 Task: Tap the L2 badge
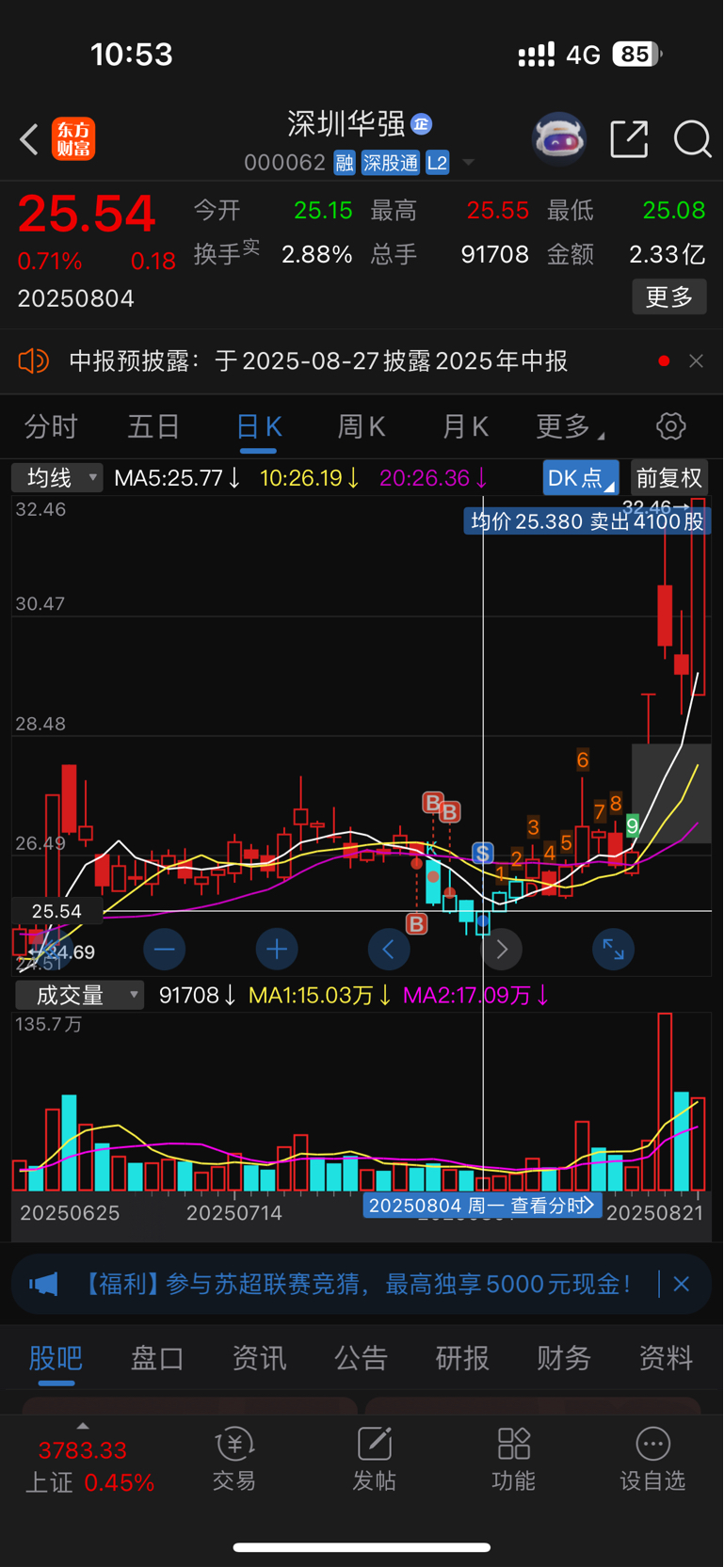pyautogui.click(x=437, y=163)
